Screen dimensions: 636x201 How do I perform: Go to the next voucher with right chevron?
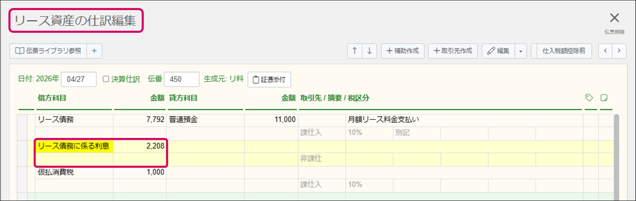pyautogui.click(x=619, y=51)
